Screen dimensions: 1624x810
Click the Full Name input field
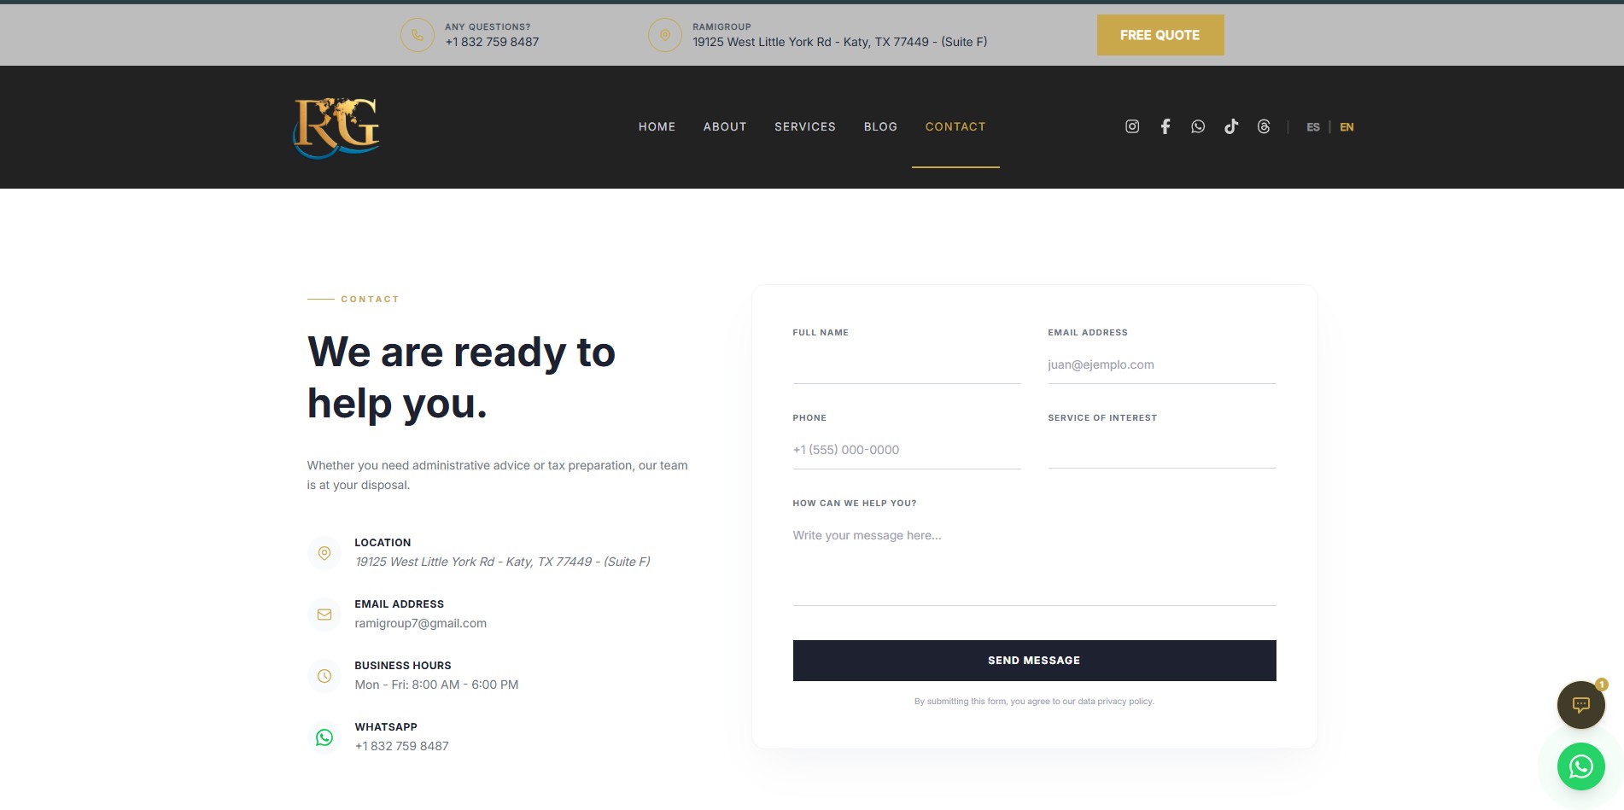(907, 364)
